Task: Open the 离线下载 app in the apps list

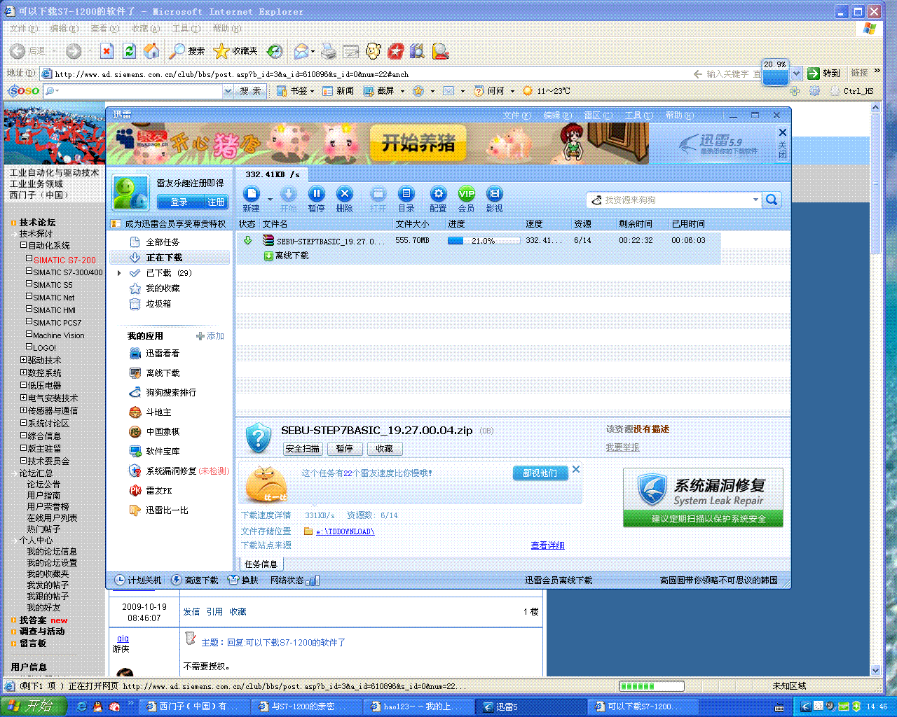Action: 155,373
